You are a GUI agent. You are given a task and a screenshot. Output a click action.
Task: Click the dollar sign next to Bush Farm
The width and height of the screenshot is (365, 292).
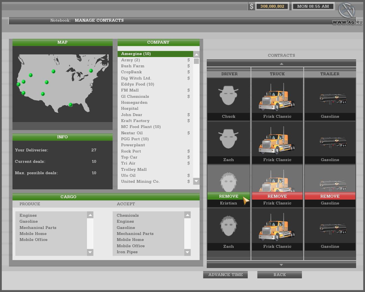pos(188,66)
